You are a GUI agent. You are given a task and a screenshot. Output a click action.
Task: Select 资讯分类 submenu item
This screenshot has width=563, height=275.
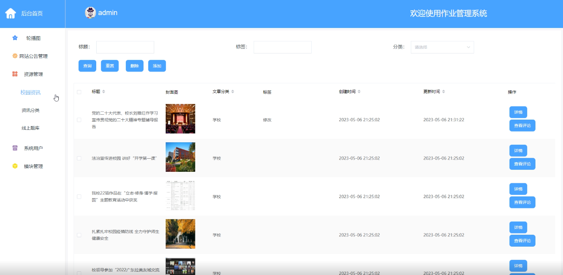point(30,110)
